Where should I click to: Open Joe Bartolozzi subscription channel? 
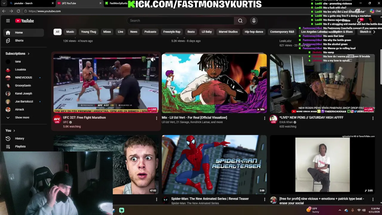pos(23,102)
